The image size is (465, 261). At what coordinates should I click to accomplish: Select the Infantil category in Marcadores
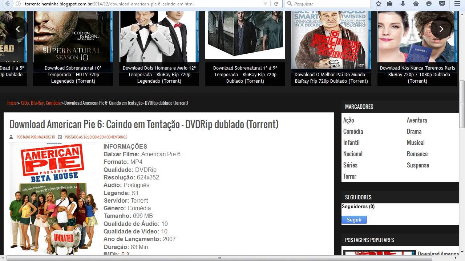pyautogui.click(x=351, y=142)
